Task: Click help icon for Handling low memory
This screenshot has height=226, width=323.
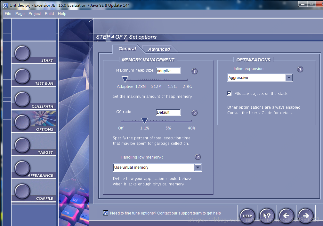Action: pyautogui.click(x=198, y=157)
